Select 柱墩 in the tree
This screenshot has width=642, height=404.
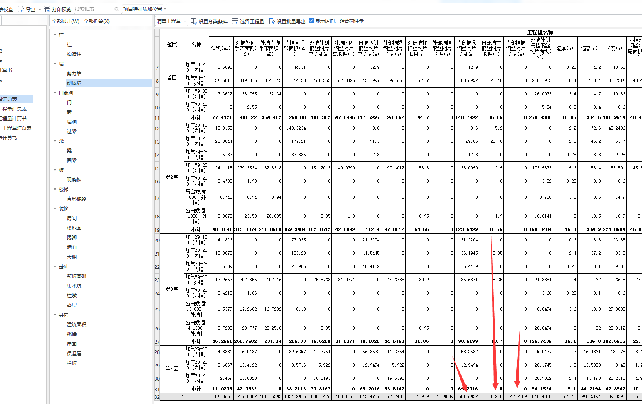(x=72, y=295)
